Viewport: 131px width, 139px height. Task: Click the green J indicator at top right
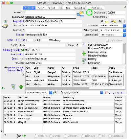point(125,7)
